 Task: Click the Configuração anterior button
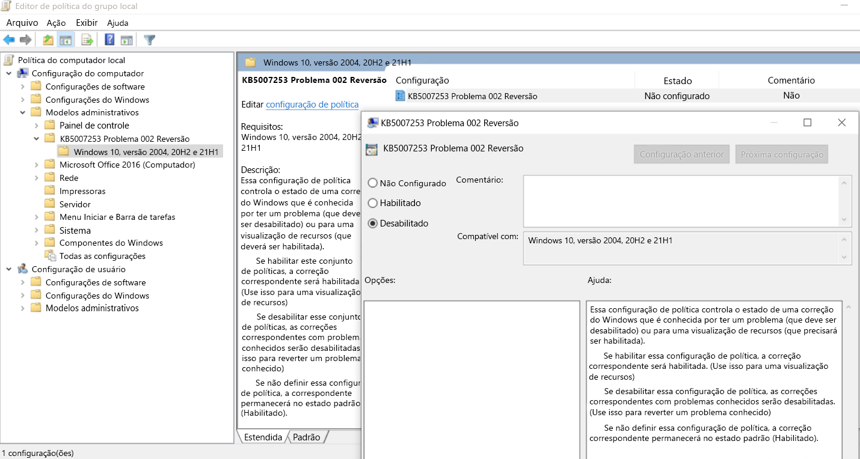(x=682, y=154)
